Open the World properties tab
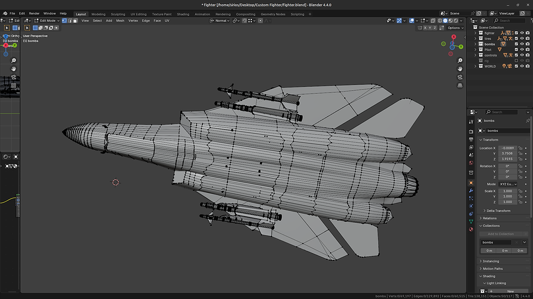The height and width of the screenshot is (299, 533). click(471, 163)
